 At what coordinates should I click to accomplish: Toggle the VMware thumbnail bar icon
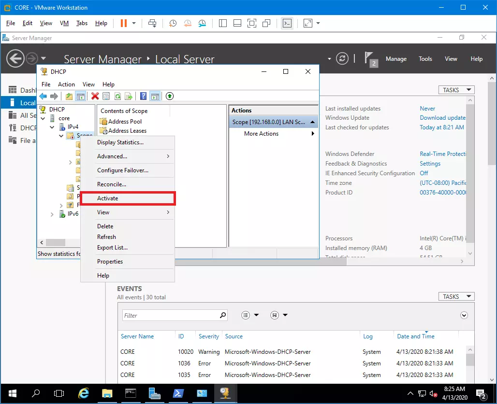(x=237, y=23)
